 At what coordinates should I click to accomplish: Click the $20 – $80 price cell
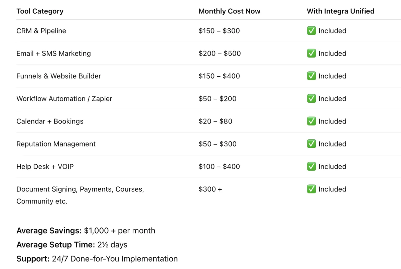[x=215, y=121]
